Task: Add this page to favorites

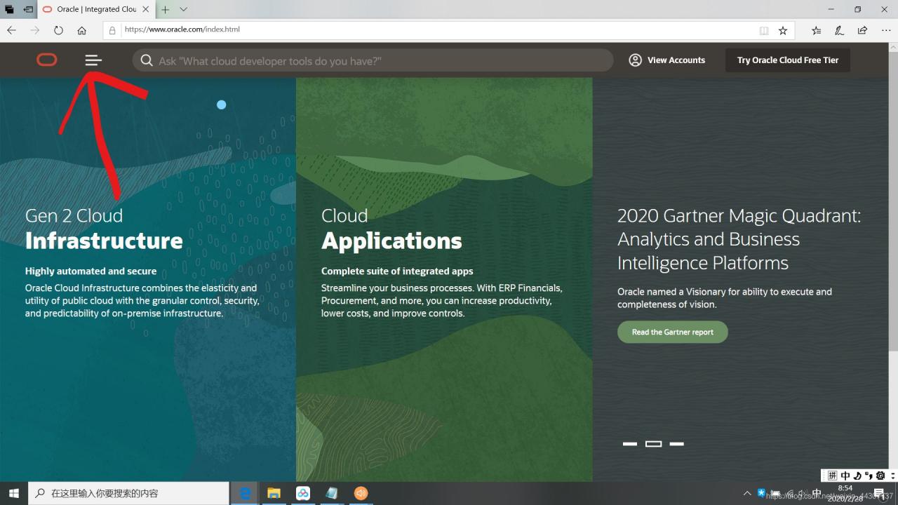Action: tap(783, 30)
